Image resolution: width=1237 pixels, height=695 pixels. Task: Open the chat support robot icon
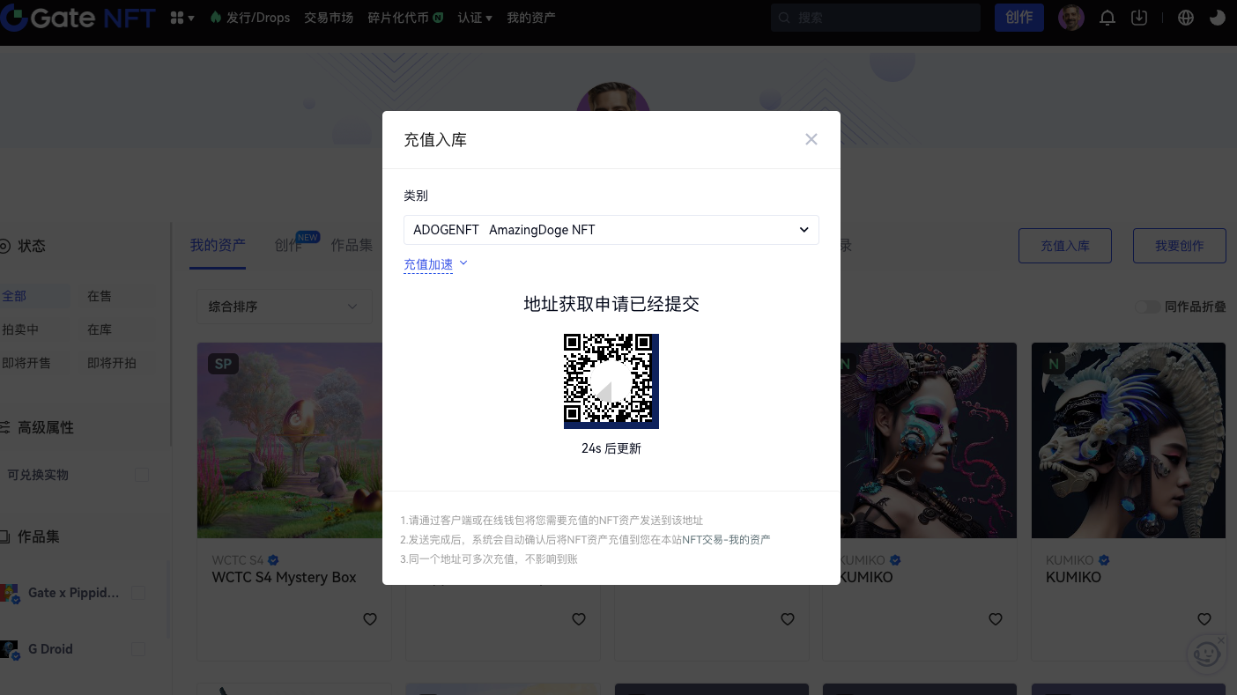(1204, 654)
